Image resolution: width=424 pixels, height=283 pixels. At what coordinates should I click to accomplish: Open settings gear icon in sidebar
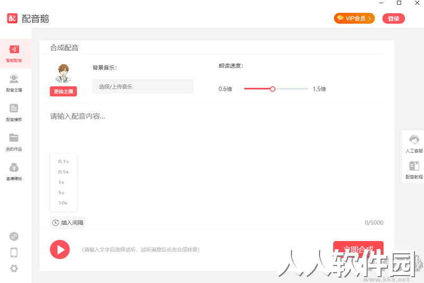click(14, 268)
